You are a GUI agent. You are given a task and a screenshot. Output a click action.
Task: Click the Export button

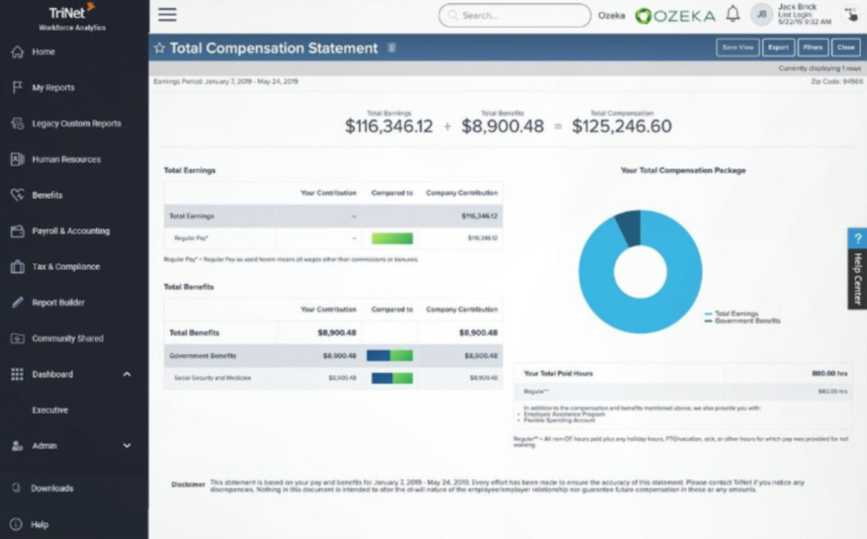point(777,47)
